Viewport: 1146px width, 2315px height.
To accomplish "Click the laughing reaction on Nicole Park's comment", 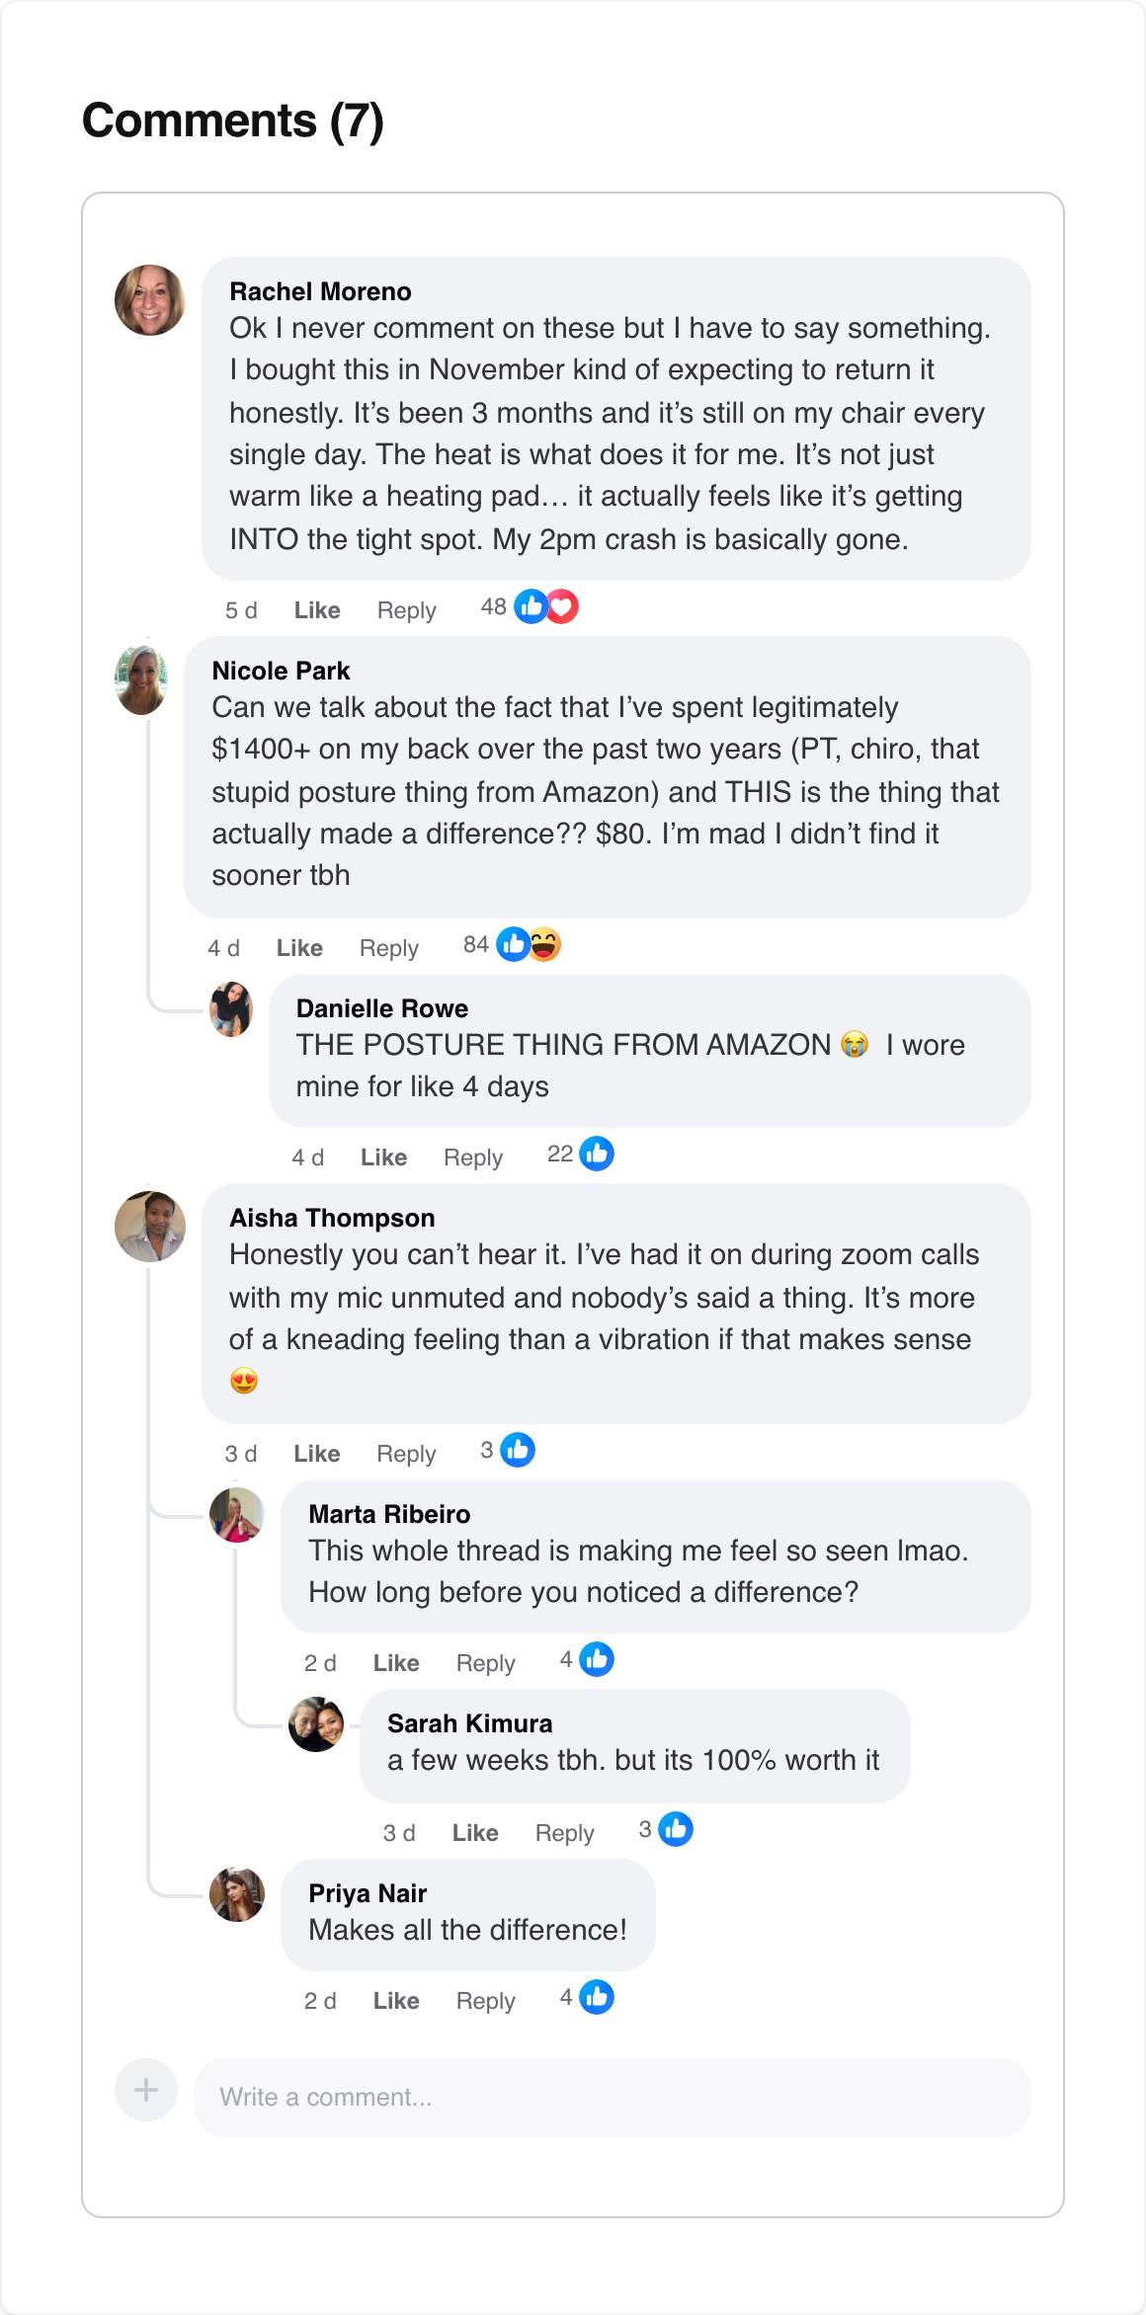I will [x=544, y=945].
